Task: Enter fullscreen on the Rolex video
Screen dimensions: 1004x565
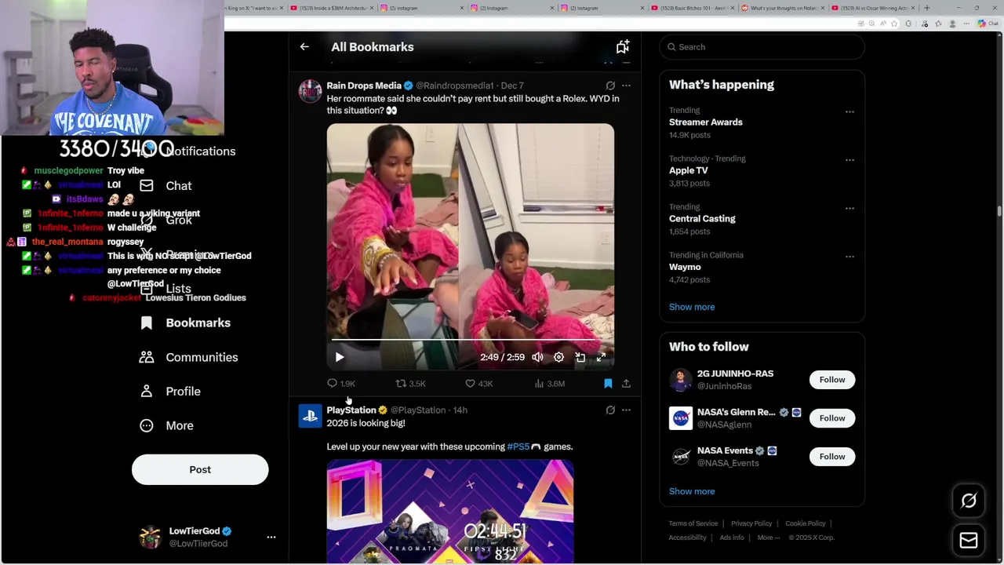Action: tap(601, 357)
